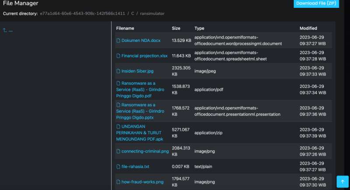Sort by the Size column header
Image resolution: width=350 pixels, height=190 pixels.
(x=176, y=28)
